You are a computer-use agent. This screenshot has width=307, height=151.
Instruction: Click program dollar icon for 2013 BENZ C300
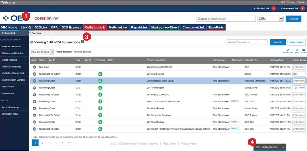(100, 94)
